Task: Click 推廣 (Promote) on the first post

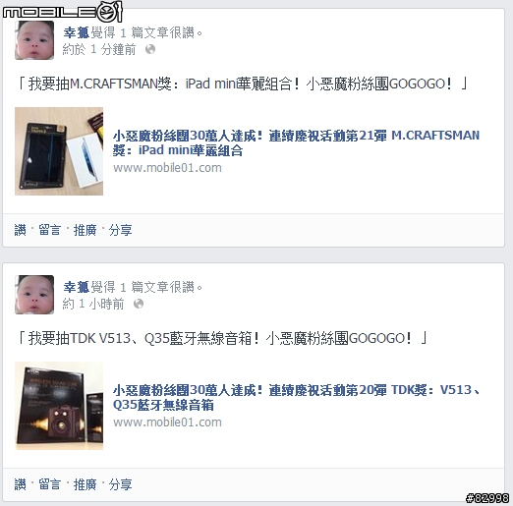Action: point(85,230)
